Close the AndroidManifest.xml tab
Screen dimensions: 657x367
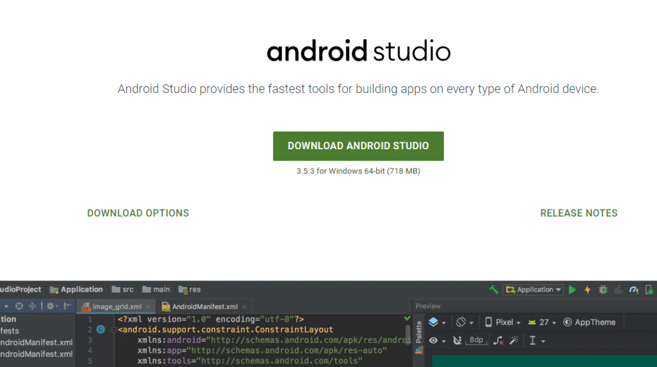pyautogui.click(x=244, y=307)
